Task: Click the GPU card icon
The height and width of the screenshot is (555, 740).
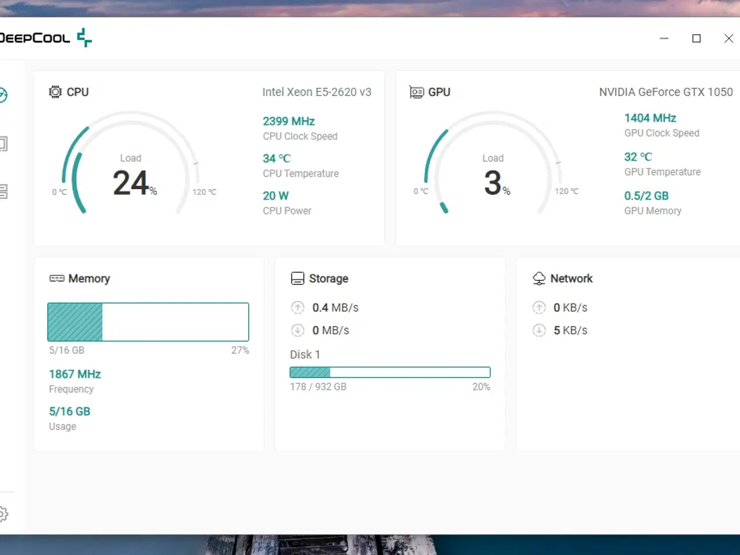Action: tap(416, 92)
